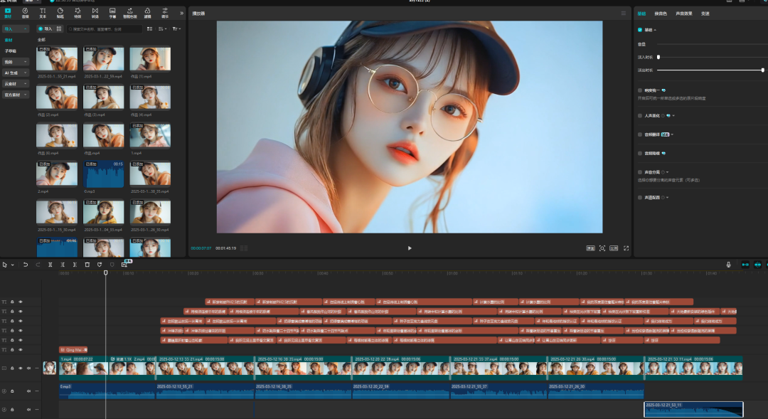This screenshot has height=419, width=768.
Task: Select 子草稿 in the left sidebar
Action: click(10, 51)
